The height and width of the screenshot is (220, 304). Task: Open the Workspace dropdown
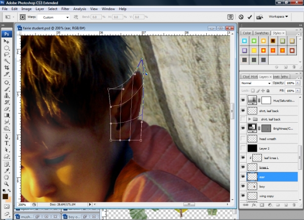coord(278,17)
